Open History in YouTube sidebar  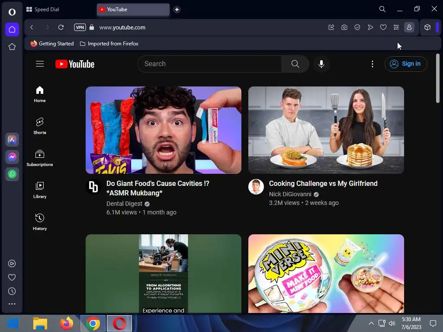pos(40,222)
